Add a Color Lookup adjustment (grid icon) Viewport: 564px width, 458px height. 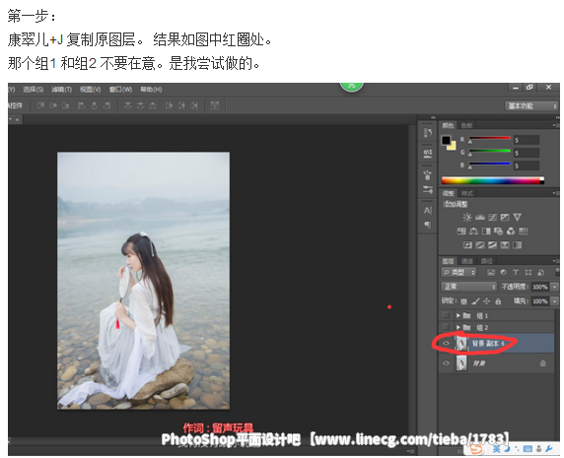[524, 231]
